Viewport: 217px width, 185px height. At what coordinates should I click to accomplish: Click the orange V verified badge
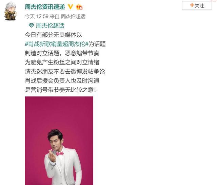[x=70, y=7]
